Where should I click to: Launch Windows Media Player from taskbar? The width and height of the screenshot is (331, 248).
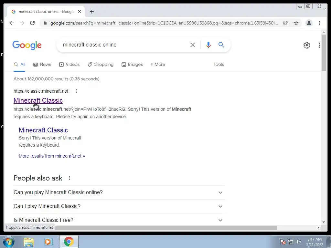point(48,242)
